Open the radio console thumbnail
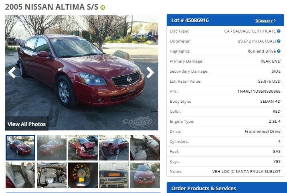The height and width of the screenshot is (193, 287). pos(114,175)
